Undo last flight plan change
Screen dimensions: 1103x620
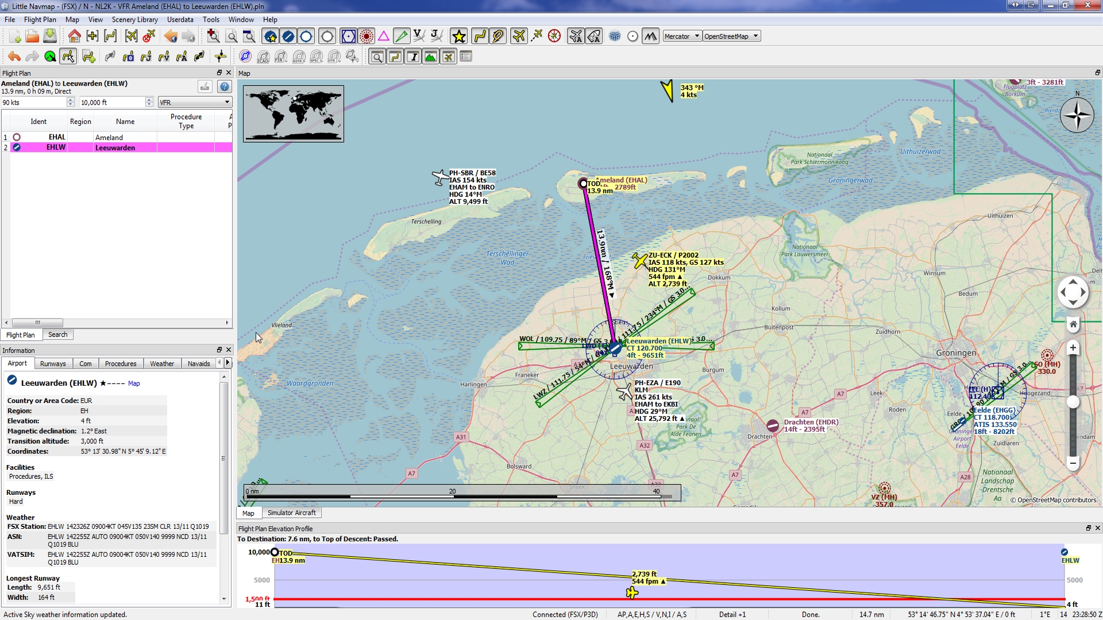coord(14,57)
